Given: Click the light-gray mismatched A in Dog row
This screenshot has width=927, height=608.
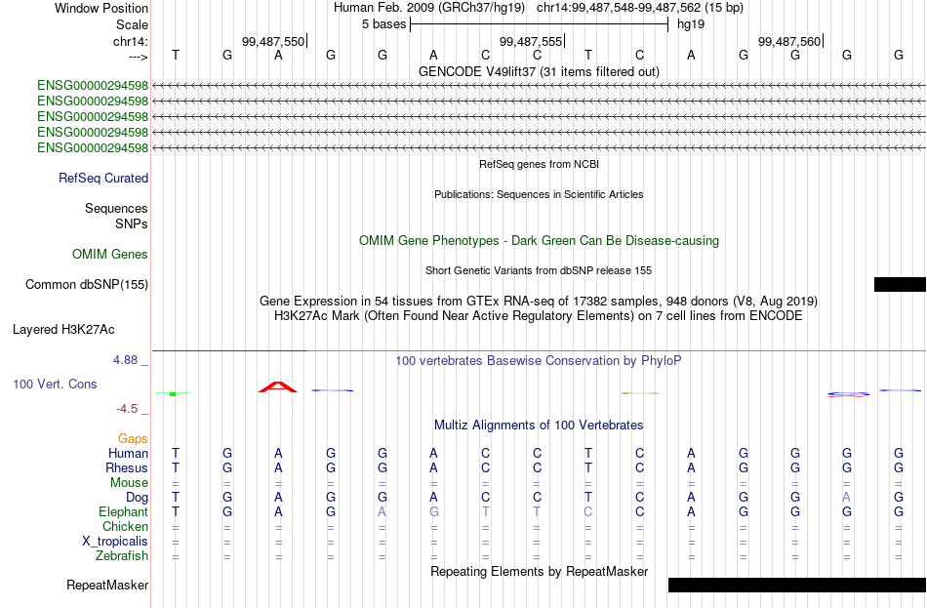Looking at the screenshot, I should [847, 498].
